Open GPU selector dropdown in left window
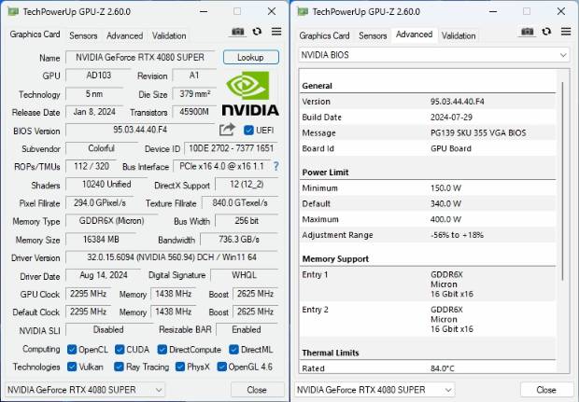The width and height of the screenshot is (579, 402). (85, 390)
